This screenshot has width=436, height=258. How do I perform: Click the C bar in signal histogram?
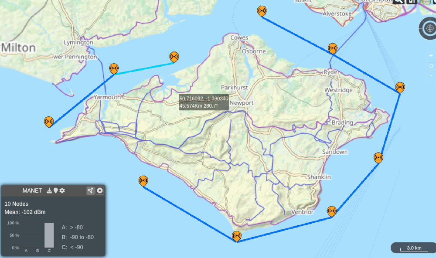pos(49,235)
